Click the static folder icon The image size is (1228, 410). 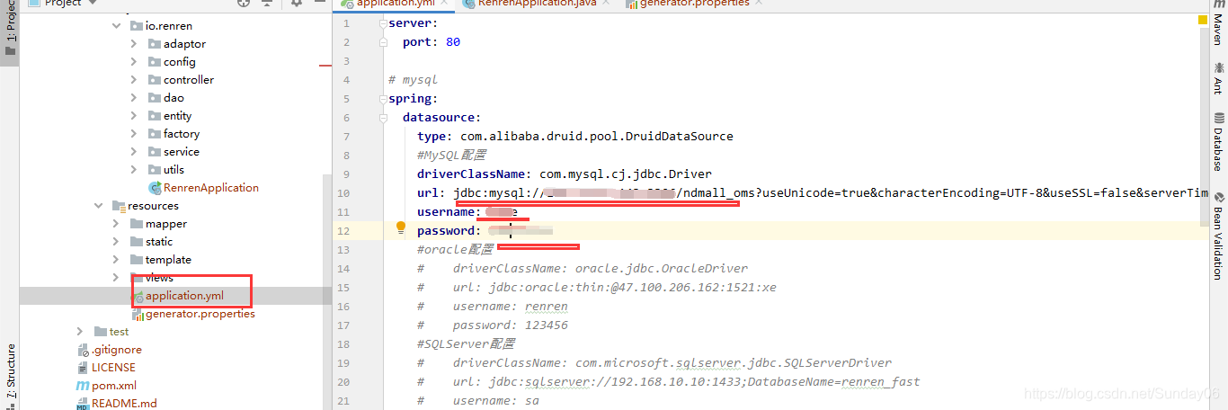(x=137, y=242)
